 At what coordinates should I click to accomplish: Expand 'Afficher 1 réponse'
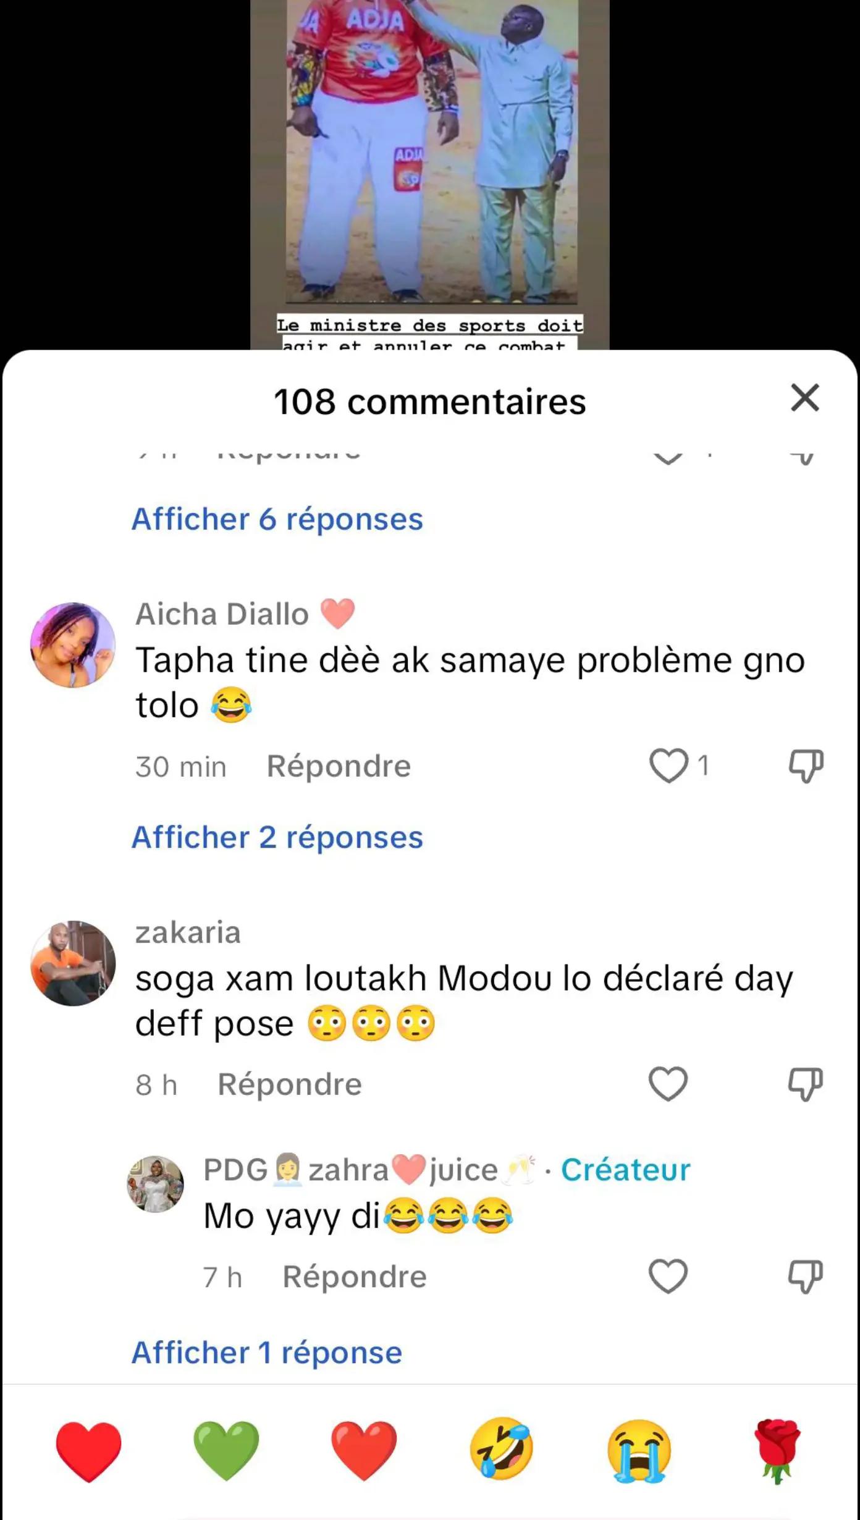tap(267, 1353)
